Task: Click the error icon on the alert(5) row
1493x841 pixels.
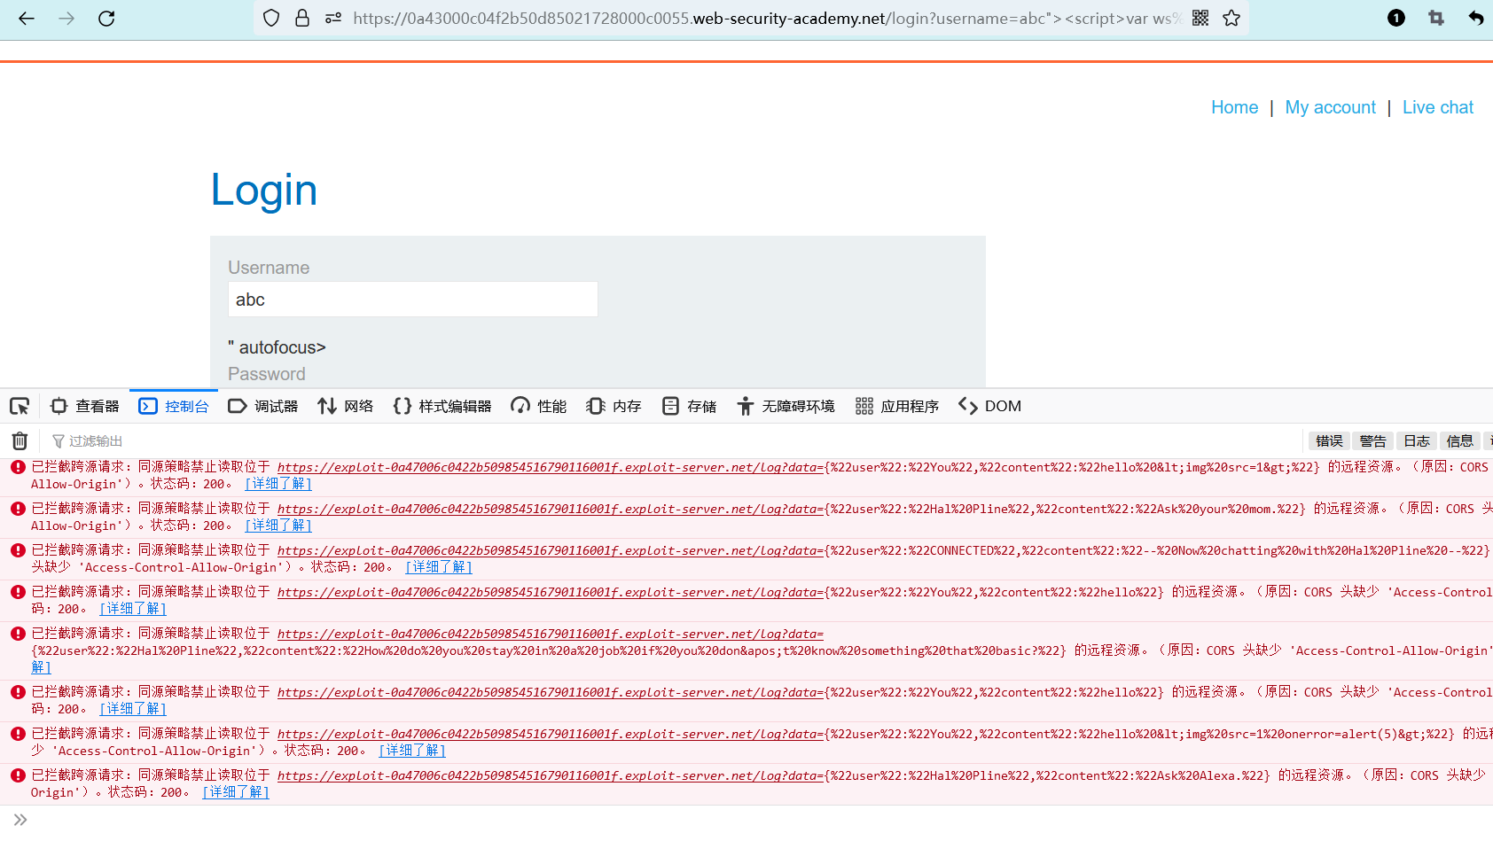Action: (x=18, y=734)
